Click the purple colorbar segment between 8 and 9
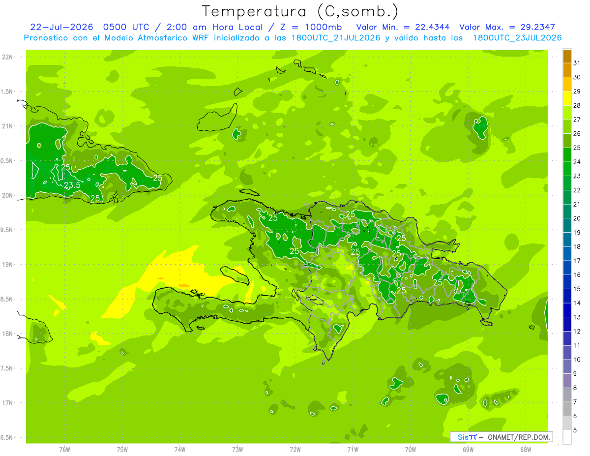The width and height of the screenshot is (590, 456). click(x=567, y=381)
